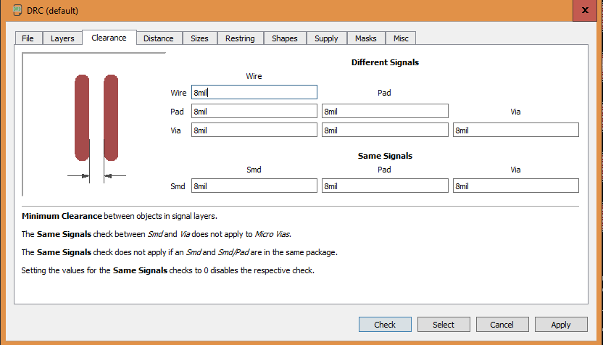Click the Select button
603x345 pixels.
point(444,324)
